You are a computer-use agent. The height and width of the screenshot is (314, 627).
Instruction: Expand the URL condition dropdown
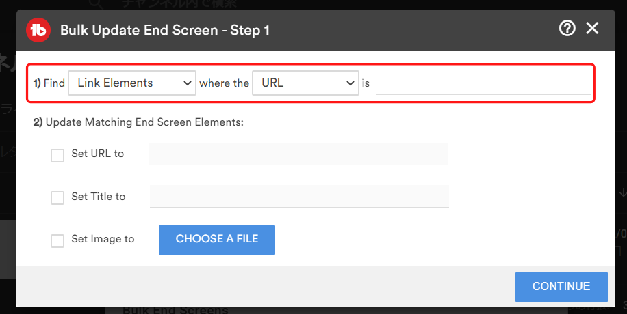(x=305, y=83)
